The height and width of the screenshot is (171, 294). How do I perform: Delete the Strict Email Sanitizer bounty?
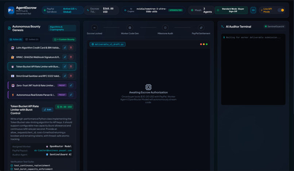[x=71, y=76]
